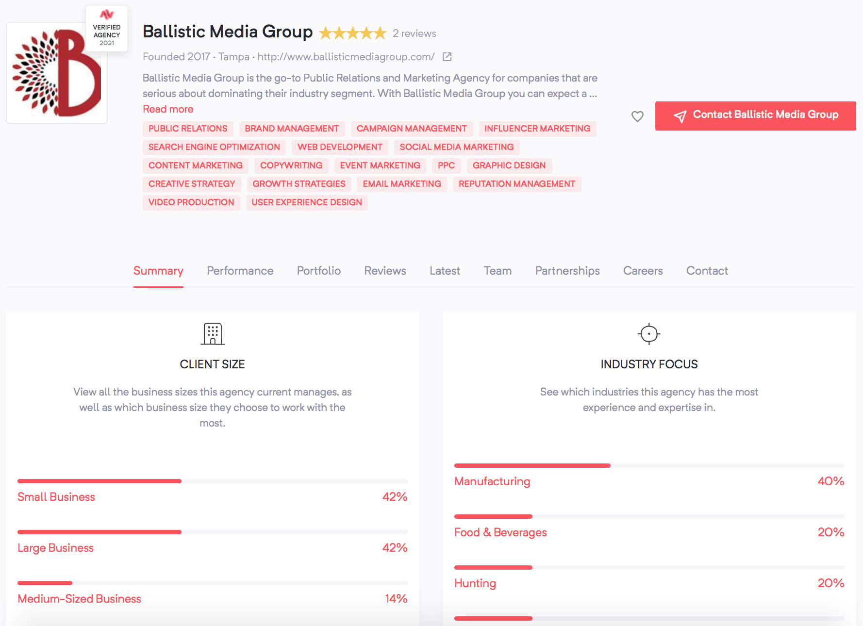Click the PPC tag
The image size is (863, 626).
447,165
